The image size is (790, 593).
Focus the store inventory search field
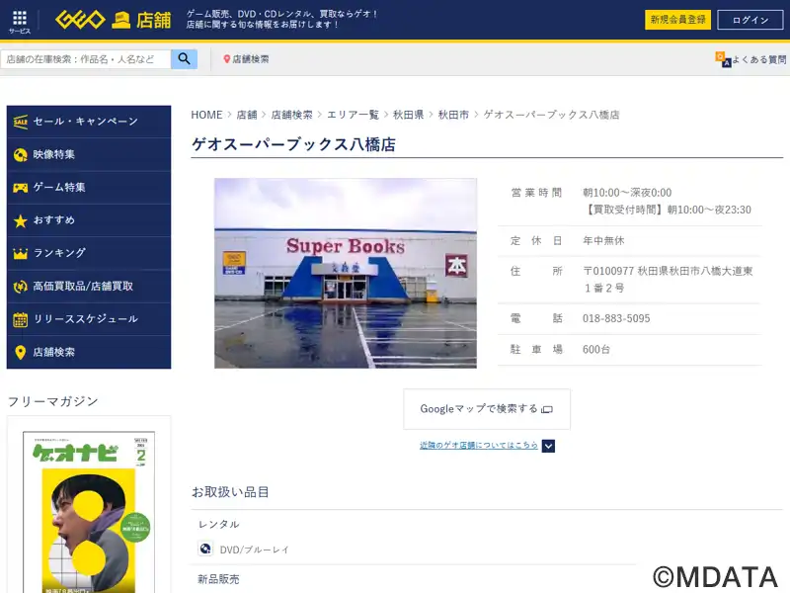click(x=86, y=59)
